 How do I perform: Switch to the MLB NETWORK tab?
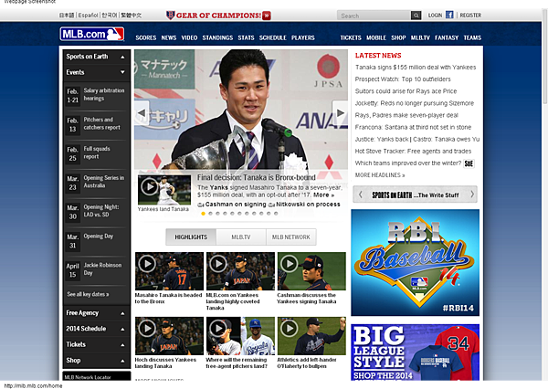tap(291, 237)
